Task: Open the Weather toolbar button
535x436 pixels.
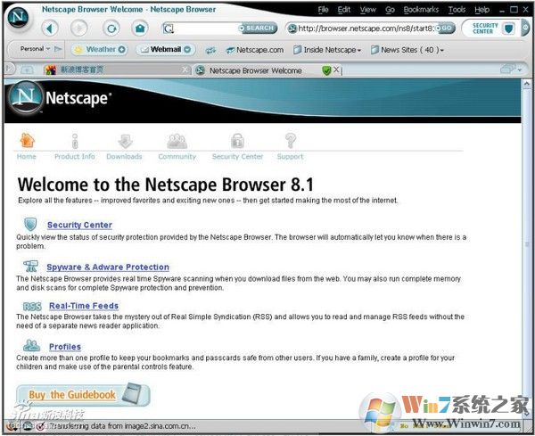Action: coord(99,49)
